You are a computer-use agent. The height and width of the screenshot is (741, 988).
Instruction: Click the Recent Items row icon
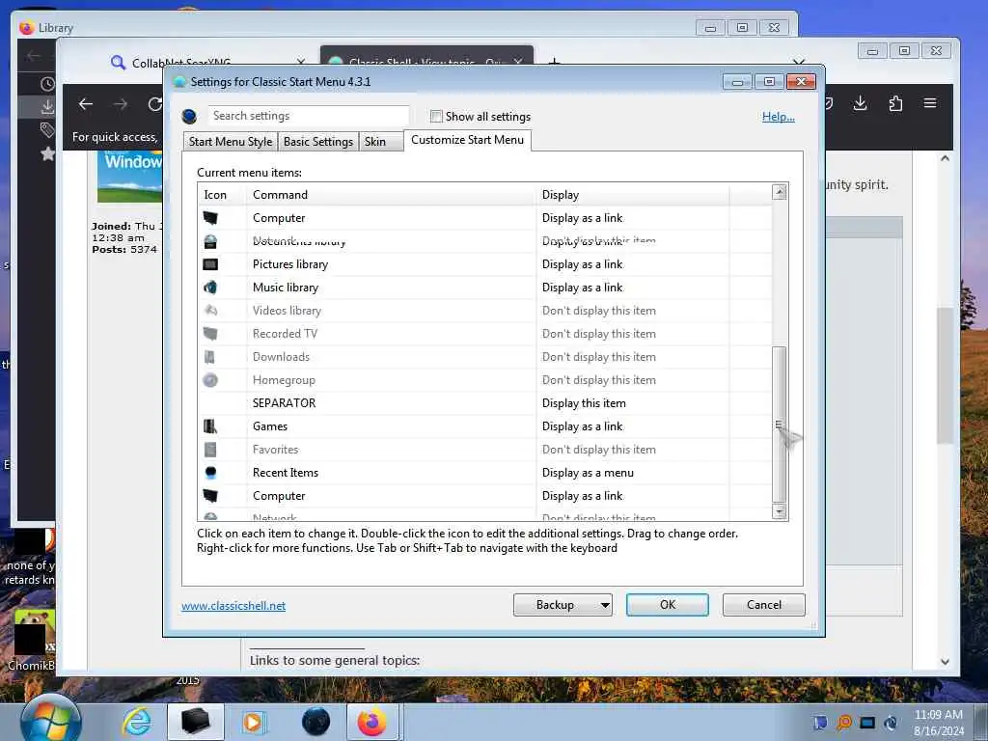210,473
